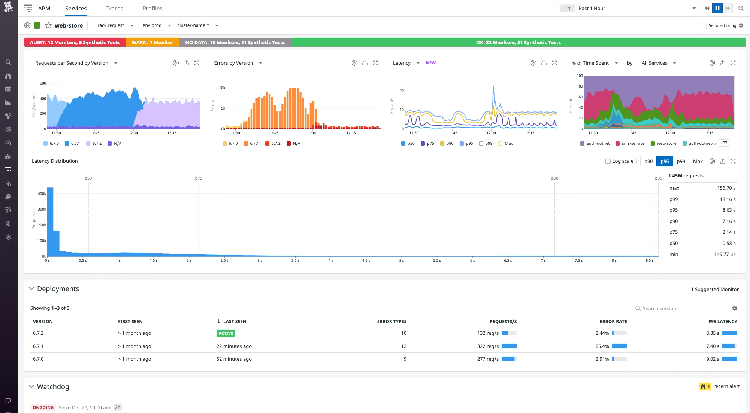The height and width of the screenshot is (413, 750).
Task: Click the traces tab in top navigation
Action: point(114,8)
